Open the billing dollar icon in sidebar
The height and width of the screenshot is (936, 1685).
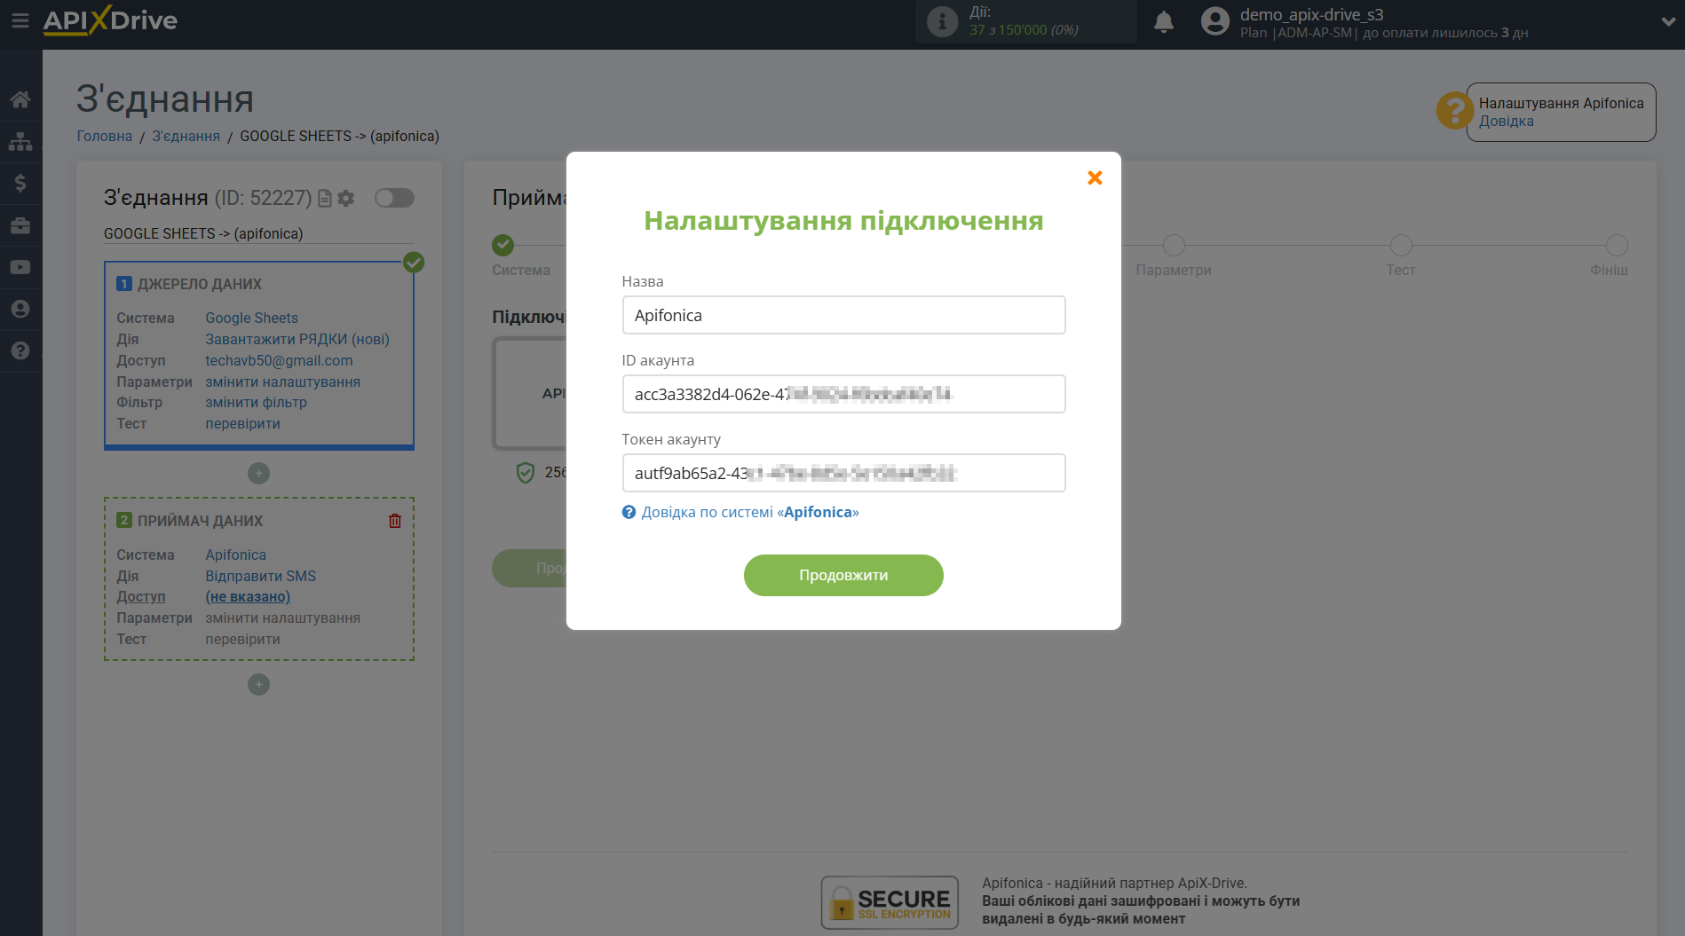click(20, 184)
